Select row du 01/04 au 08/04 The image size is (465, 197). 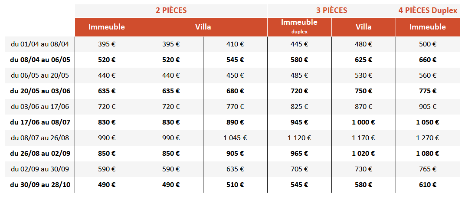click(x=232, y=45)
